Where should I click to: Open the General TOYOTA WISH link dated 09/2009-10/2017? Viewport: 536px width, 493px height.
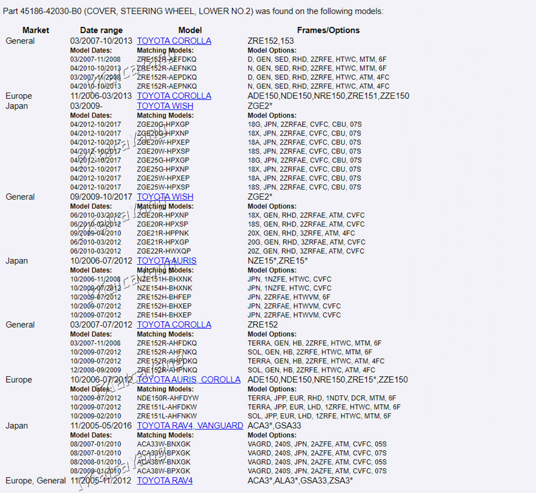click(165, 197)
